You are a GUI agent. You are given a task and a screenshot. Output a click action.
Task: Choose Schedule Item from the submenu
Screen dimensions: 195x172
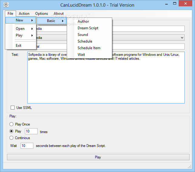pos(89,48)
